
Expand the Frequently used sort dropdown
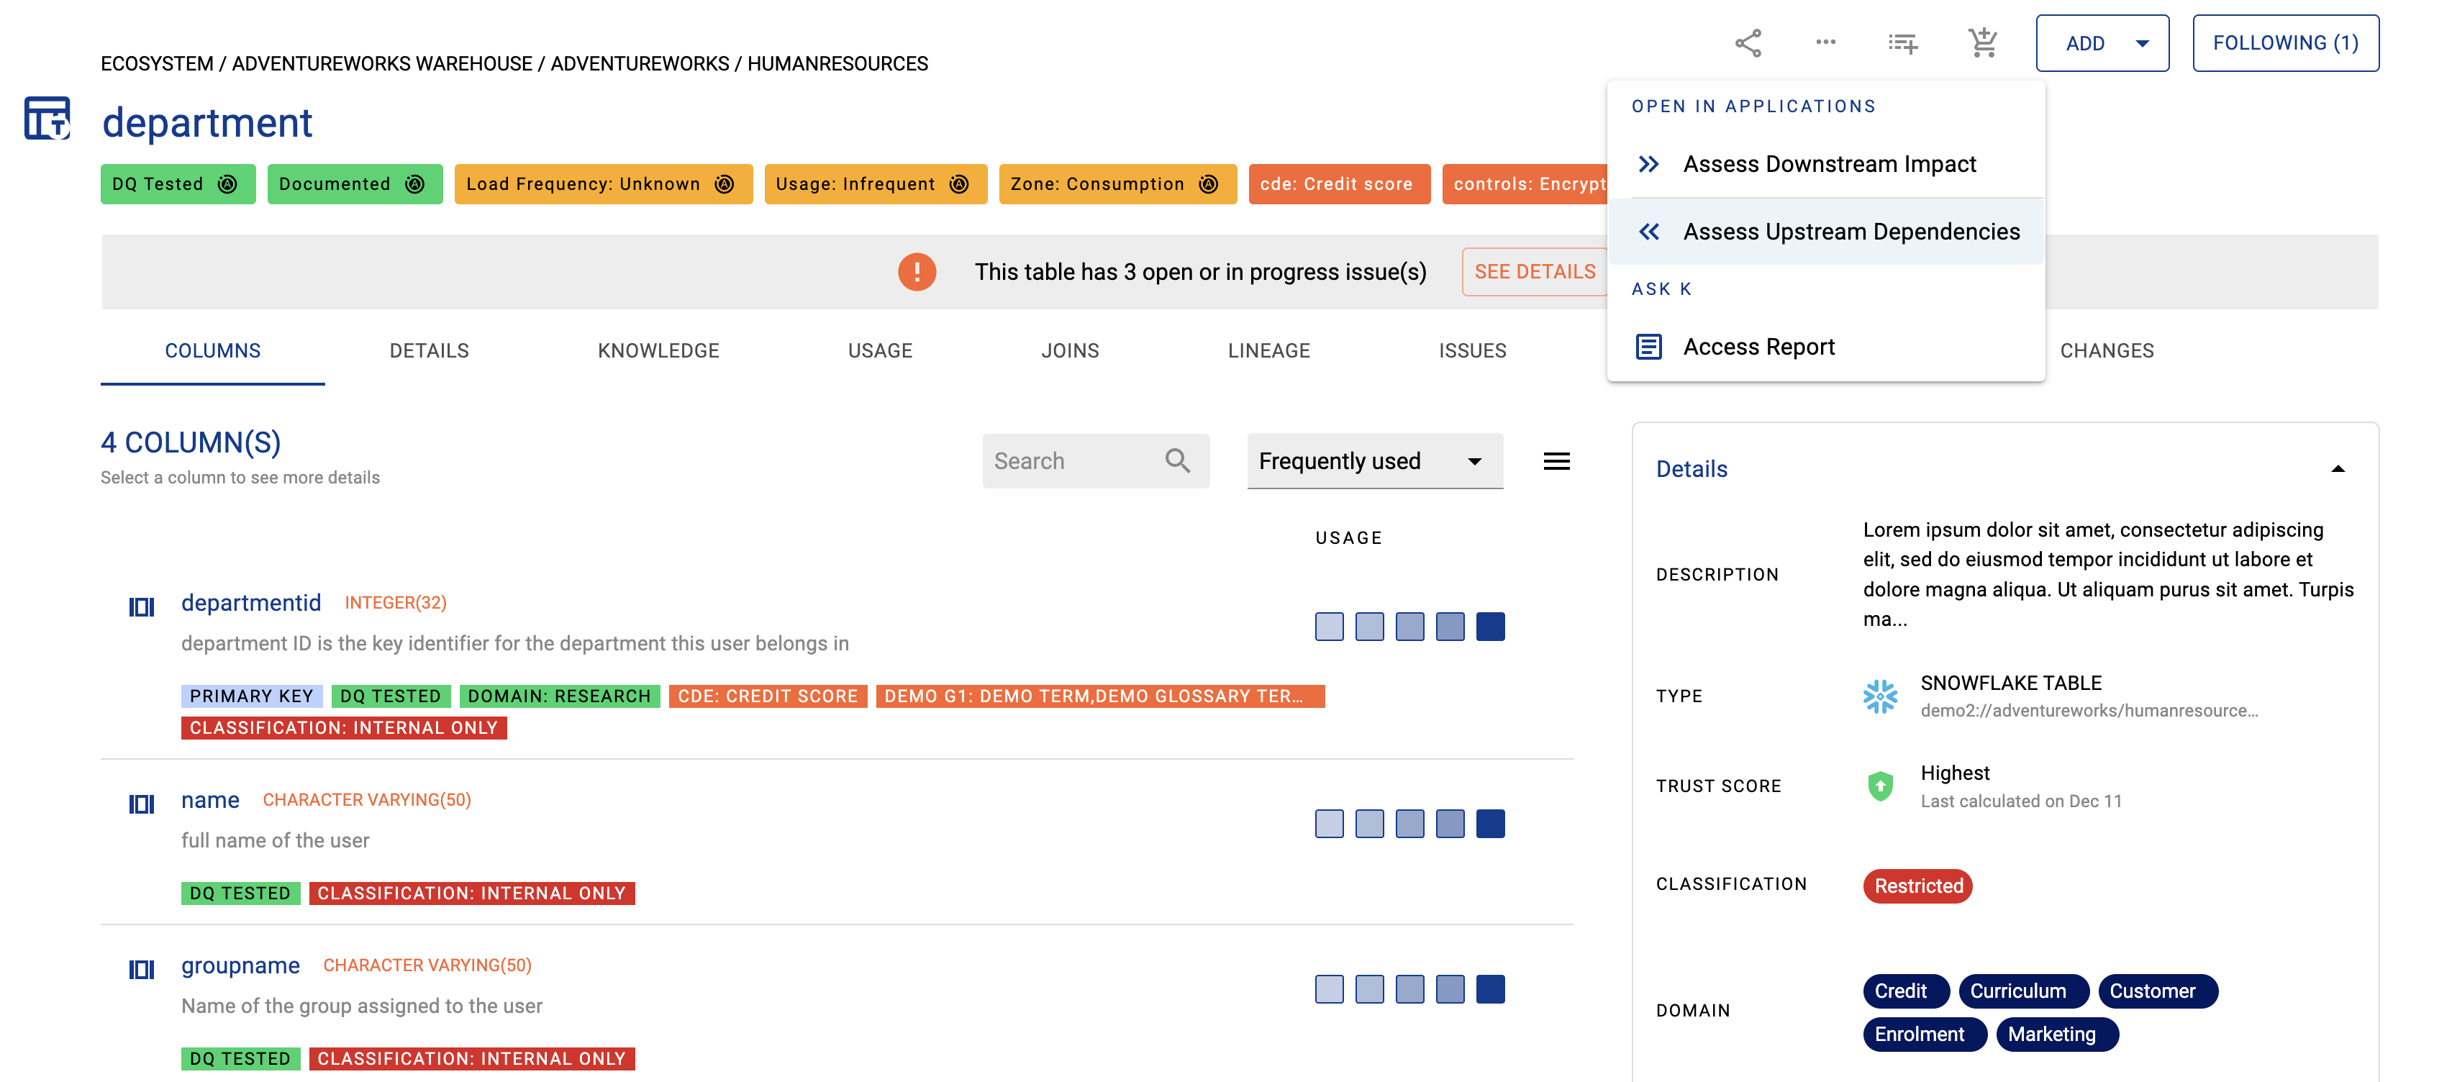coord(1374,462)
